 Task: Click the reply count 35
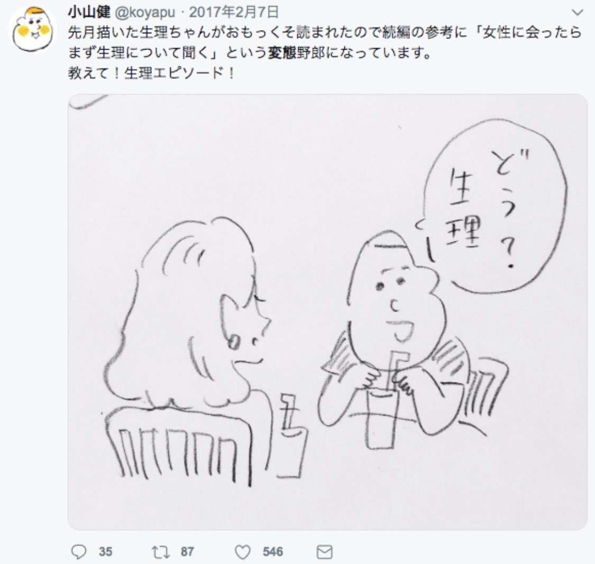[x=105, y=552]
